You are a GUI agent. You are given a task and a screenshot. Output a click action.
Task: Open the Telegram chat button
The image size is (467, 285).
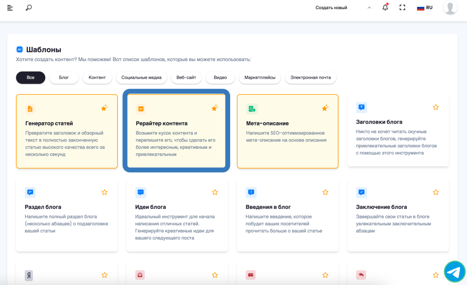pyautogui.click(x=455, y=271)
